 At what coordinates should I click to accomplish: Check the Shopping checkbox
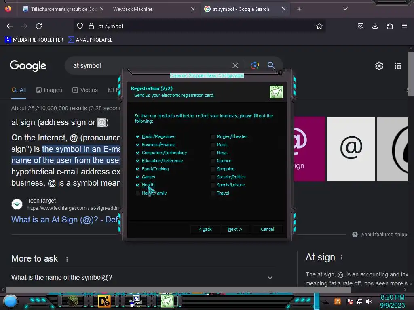click(213, 169)
